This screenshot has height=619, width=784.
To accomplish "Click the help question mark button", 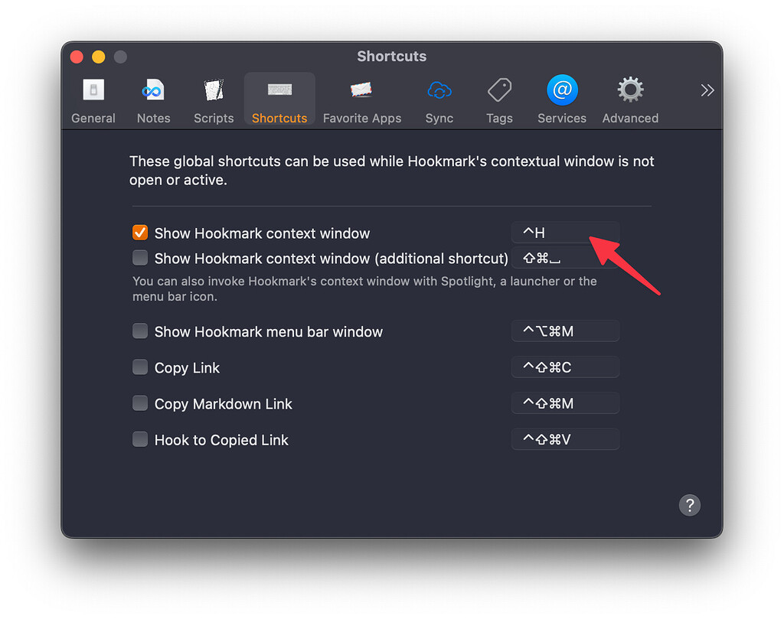I will (x=689, y=505).
